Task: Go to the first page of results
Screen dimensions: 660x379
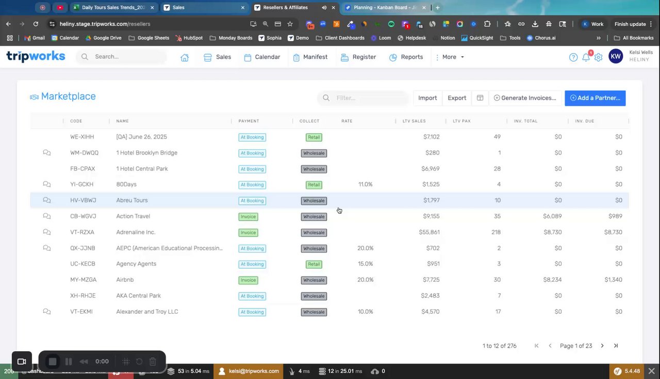Action: pyautogui.click(x=537, y=346)
